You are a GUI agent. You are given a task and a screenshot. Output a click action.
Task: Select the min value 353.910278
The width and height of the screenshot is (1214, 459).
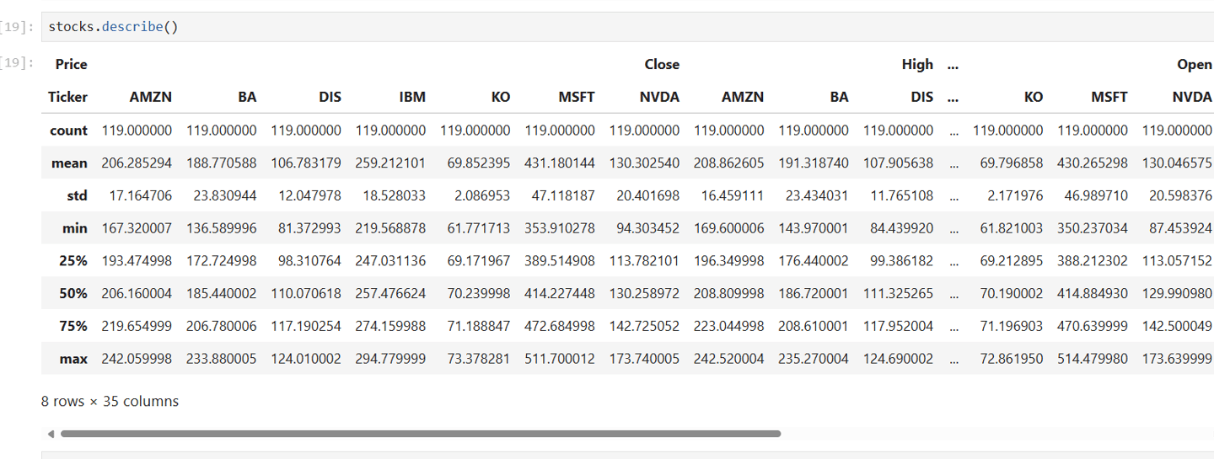coord(560,228)
